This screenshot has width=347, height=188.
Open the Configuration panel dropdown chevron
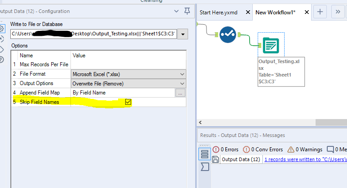[x=176, y=11]
